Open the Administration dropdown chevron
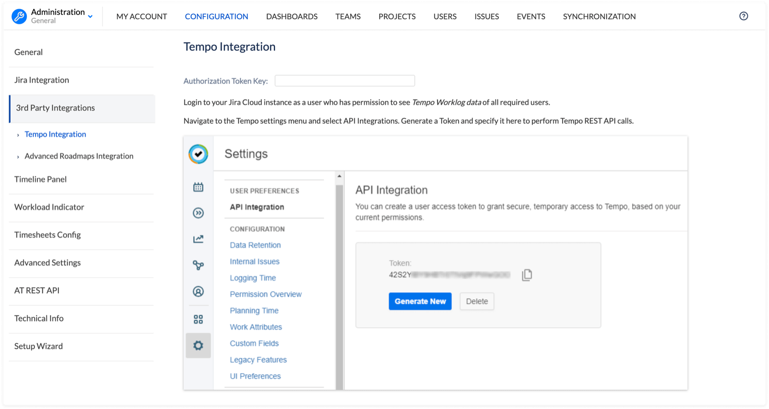 click(x=90, y=17)
